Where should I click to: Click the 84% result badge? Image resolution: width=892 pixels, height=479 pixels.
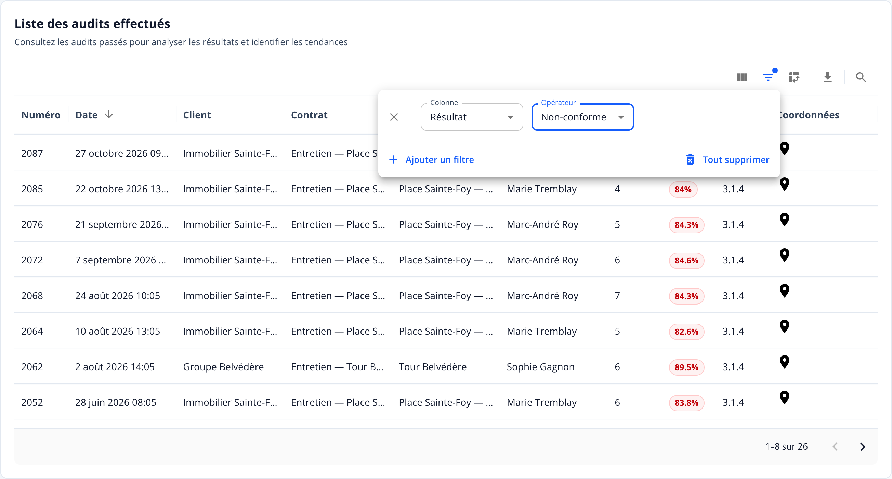click(x=683, y=190)
